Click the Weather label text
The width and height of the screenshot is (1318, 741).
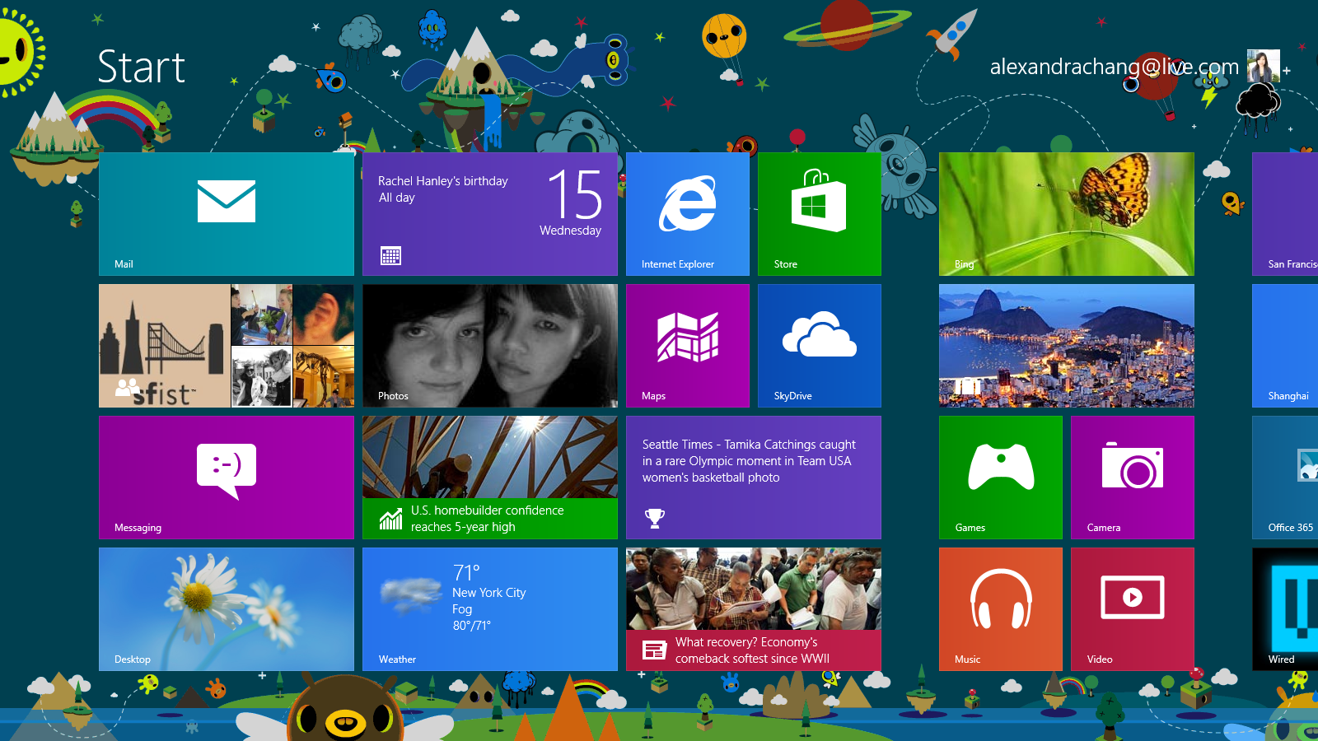397,659
